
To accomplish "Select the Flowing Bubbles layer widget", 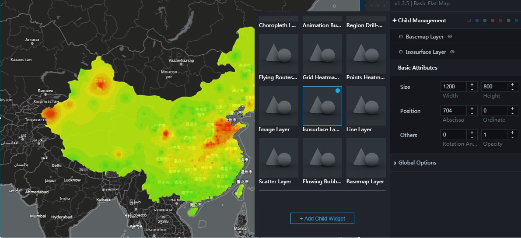I will coord(322,158).
